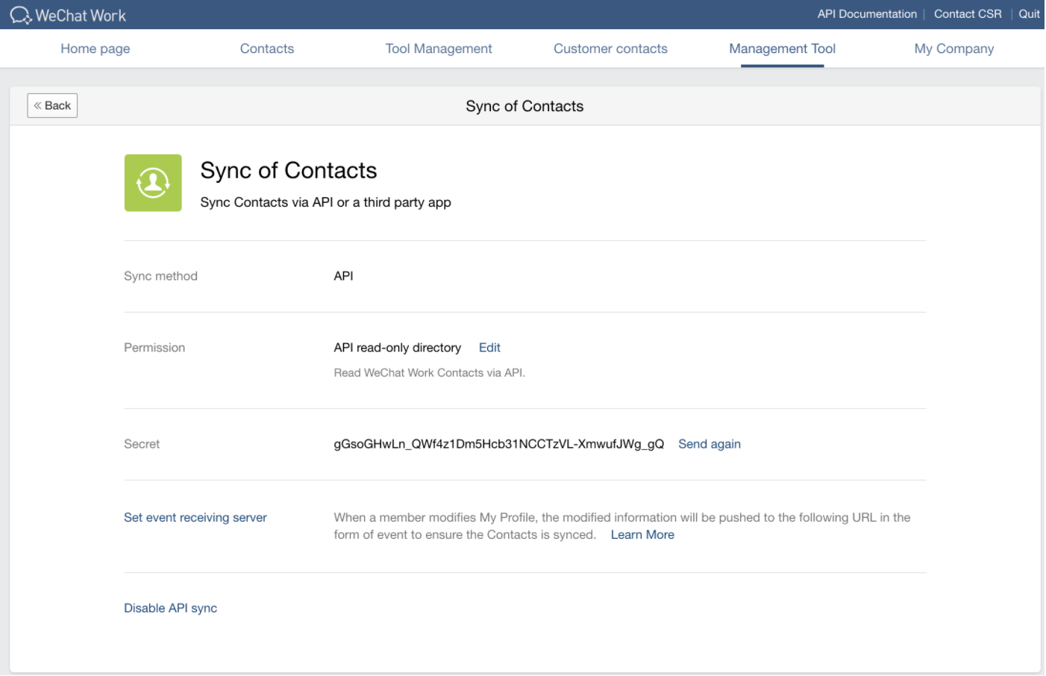Open the My Company tab
The image size is (1046, 676).
(954, 48)
